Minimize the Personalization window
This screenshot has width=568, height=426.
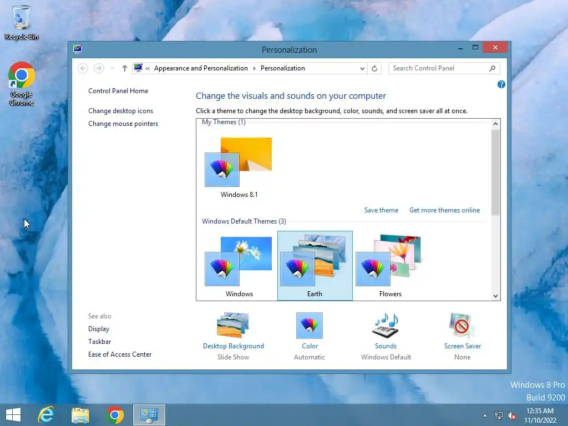460,48
